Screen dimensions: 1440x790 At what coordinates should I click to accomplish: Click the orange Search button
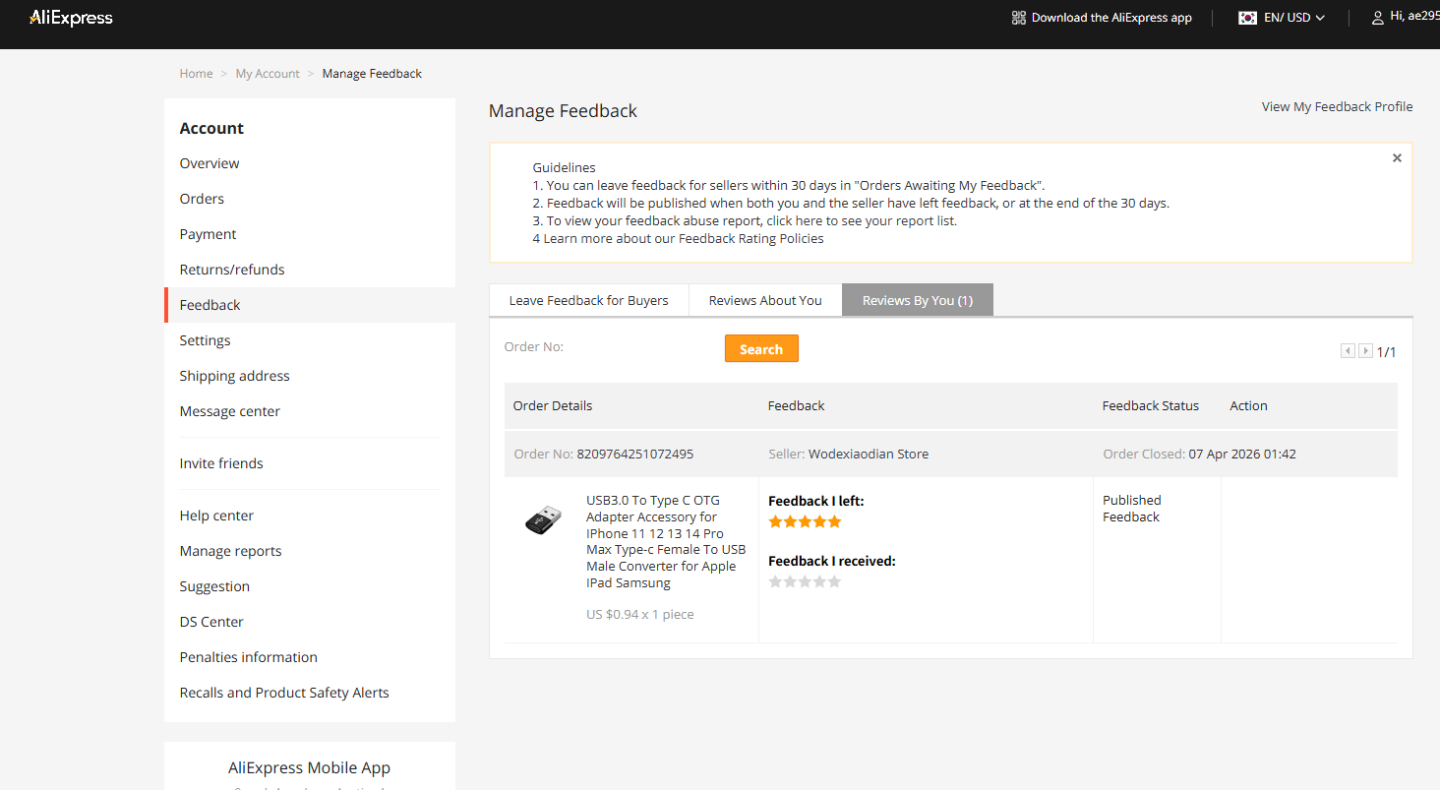(761, 349)
